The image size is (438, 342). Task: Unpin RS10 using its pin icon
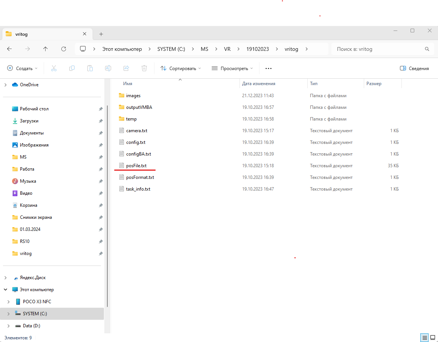[x=101, y=241]
